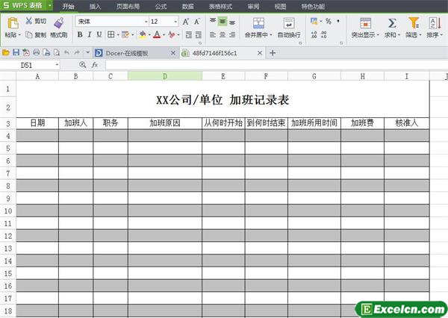
Task: Click the Paste (粘贴) icon
Action: click(13, 23)
